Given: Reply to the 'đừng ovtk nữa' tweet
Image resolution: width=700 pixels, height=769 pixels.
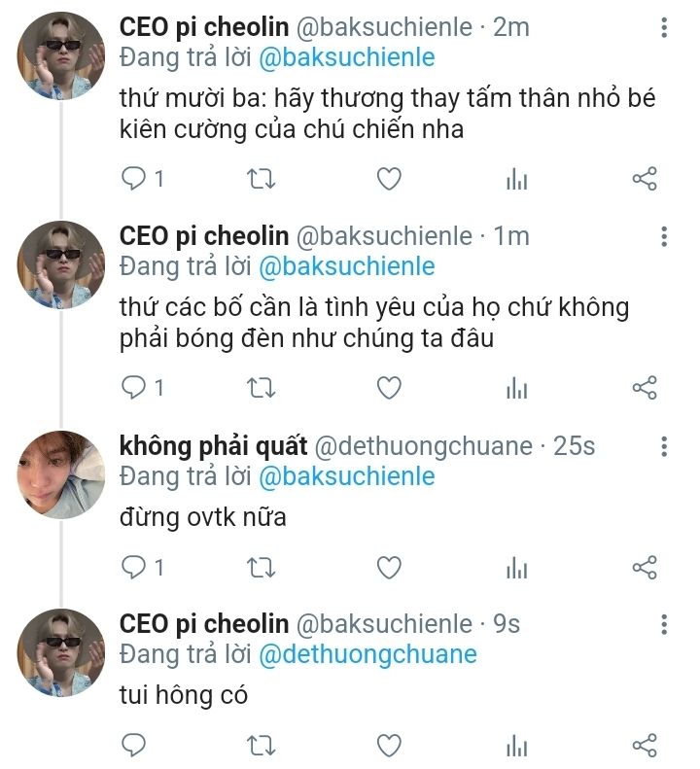Looking at the screenshot, I should coord(133,567).
